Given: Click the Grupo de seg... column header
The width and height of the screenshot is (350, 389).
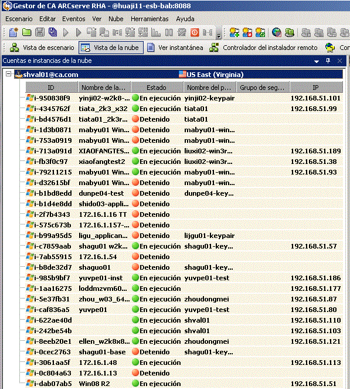Looking at the screenshot, I should click(263, 88).
